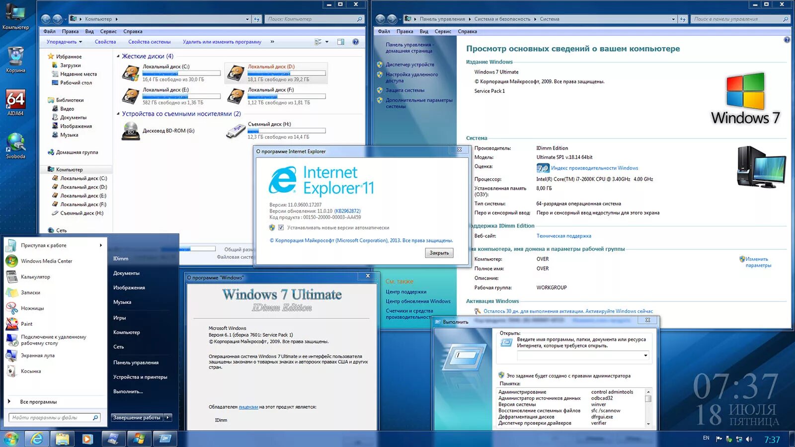Select Локальный диск (F:) drive icon
The height and width of the screenshot is (447, 795).
point(236,96)
